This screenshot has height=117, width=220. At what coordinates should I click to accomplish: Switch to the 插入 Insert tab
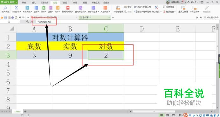[x=34, y=3]
